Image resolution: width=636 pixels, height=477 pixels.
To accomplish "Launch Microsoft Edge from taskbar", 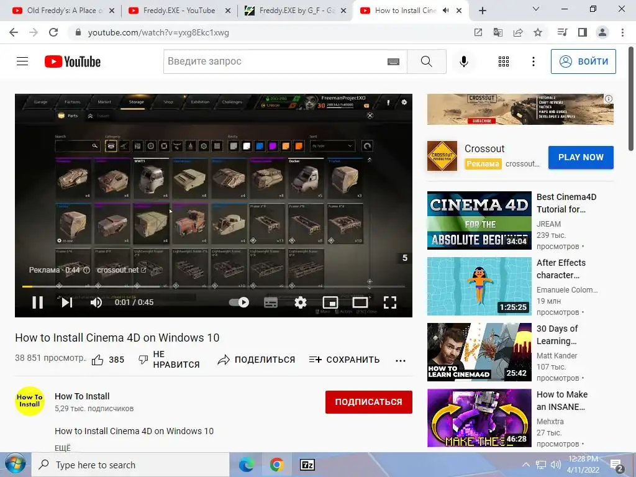I will (246, 465).
